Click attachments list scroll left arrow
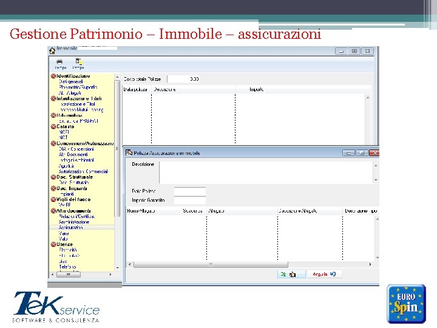Screen dimensions: 437x328 pos(129,264)
